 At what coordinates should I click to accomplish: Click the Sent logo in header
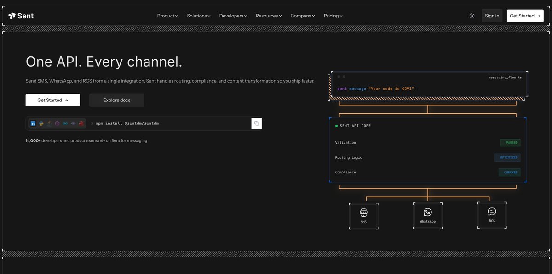21,16
